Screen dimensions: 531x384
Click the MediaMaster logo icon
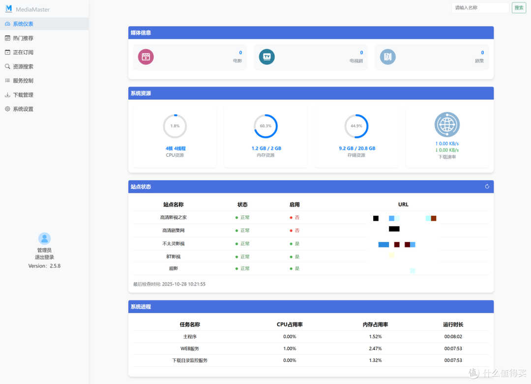click(x=9, y=9)
